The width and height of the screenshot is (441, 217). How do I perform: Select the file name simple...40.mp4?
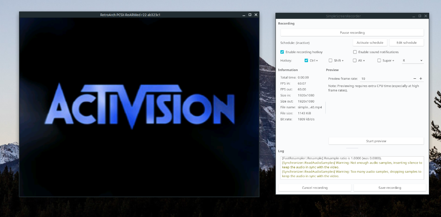[310, 107]
